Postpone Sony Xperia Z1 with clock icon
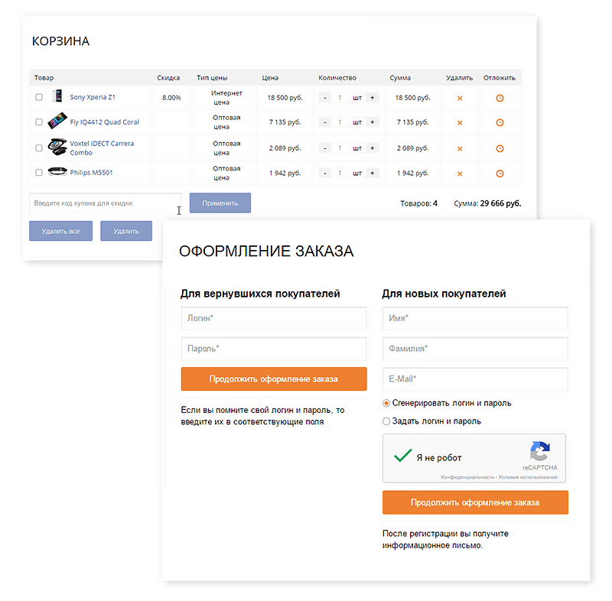The width and height of the screenshot is (612, 601). click(500, 98)
